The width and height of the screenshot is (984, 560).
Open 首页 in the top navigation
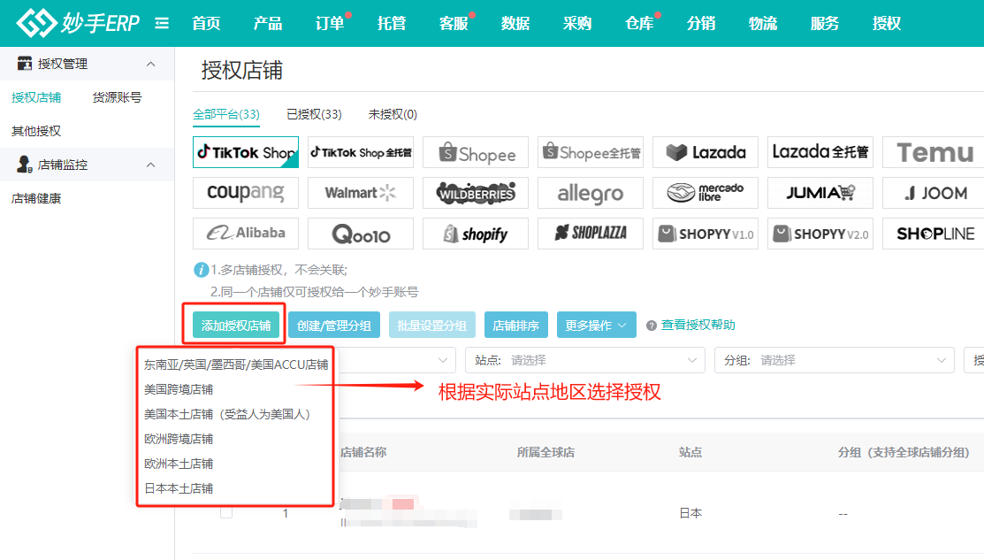point(206,23)
